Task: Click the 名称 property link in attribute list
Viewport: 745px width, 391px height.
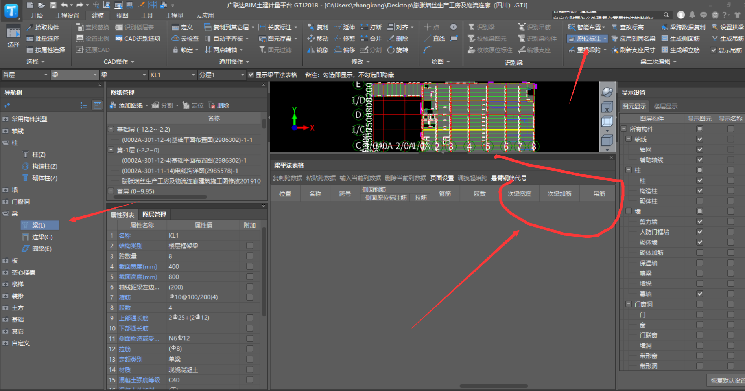Action: pyautogui.click(x=125, y=235)
